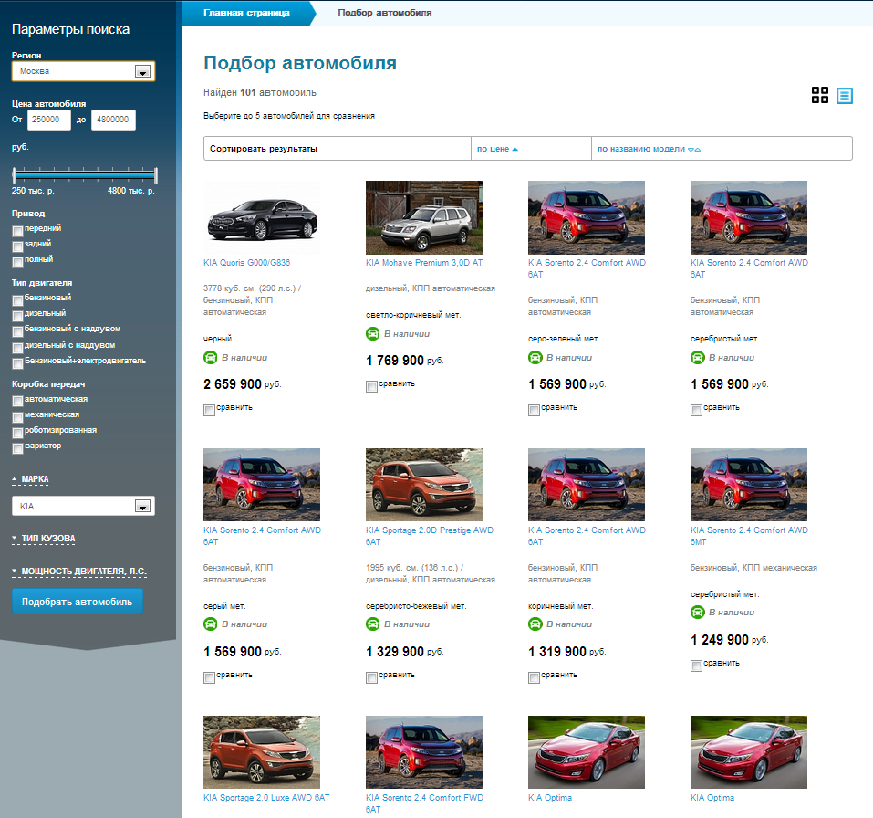Open KIA Sorento 2.4 Comfort AWD 6MT link

click(x=749, y=536)
